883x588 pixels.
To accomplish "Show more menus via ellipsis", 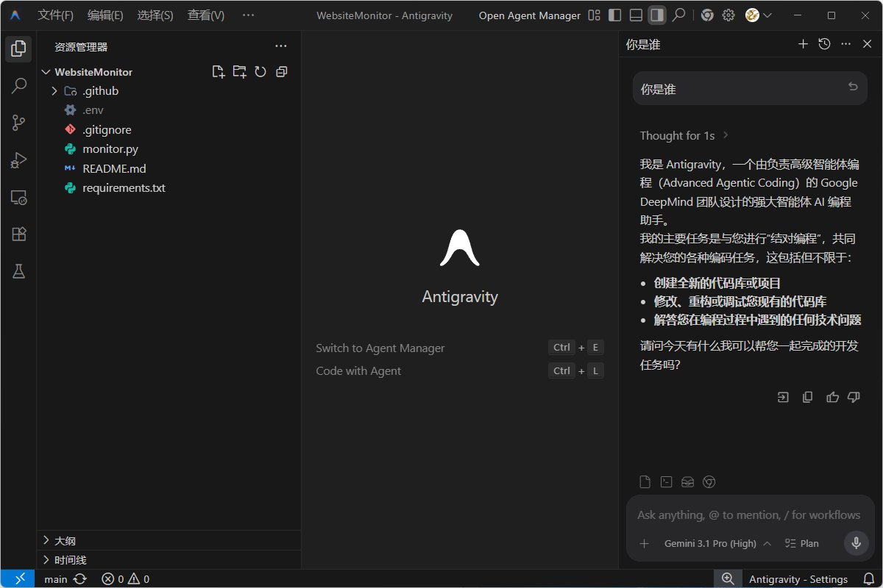I will click(x=248, y=15).
